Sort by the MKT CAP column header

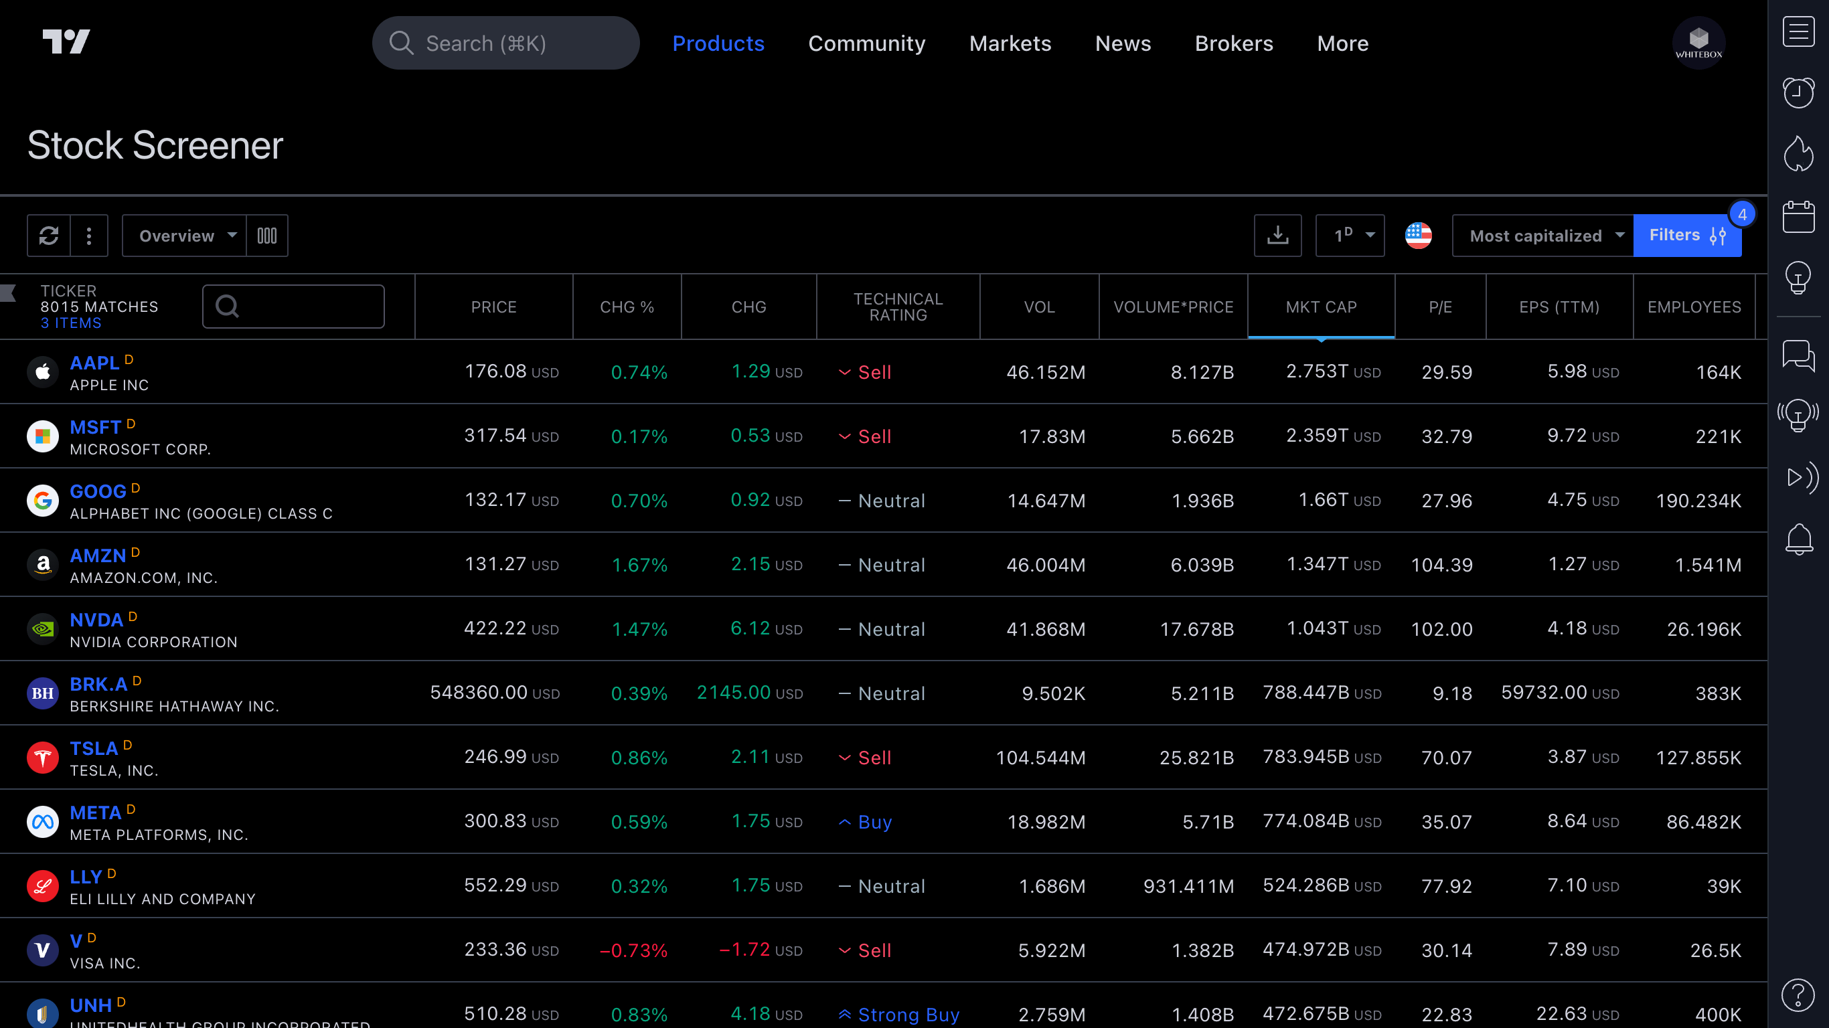1321,307
